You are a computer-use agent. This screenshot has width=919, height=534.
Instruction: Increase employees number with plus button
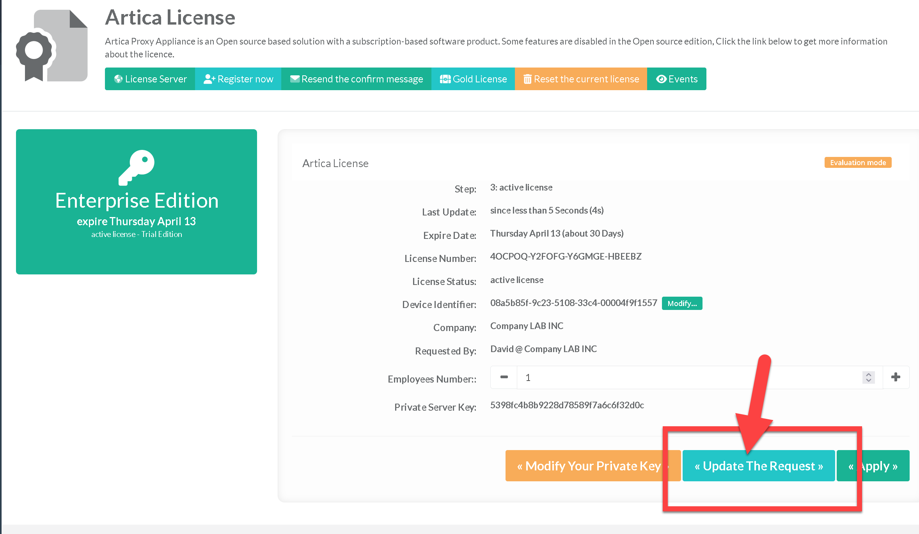(x=896, y=377)
